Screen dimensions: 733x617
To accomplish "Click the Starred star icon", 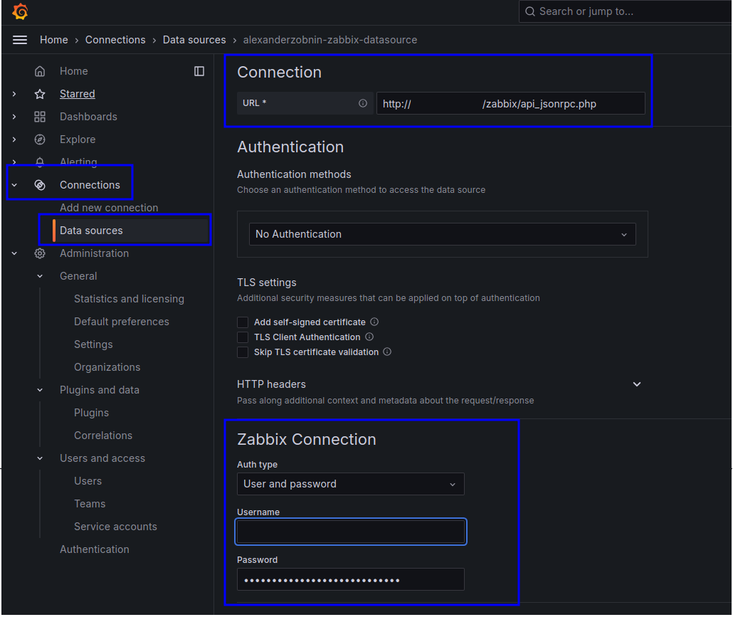I will pyautogui.click(x=40, y=94).
